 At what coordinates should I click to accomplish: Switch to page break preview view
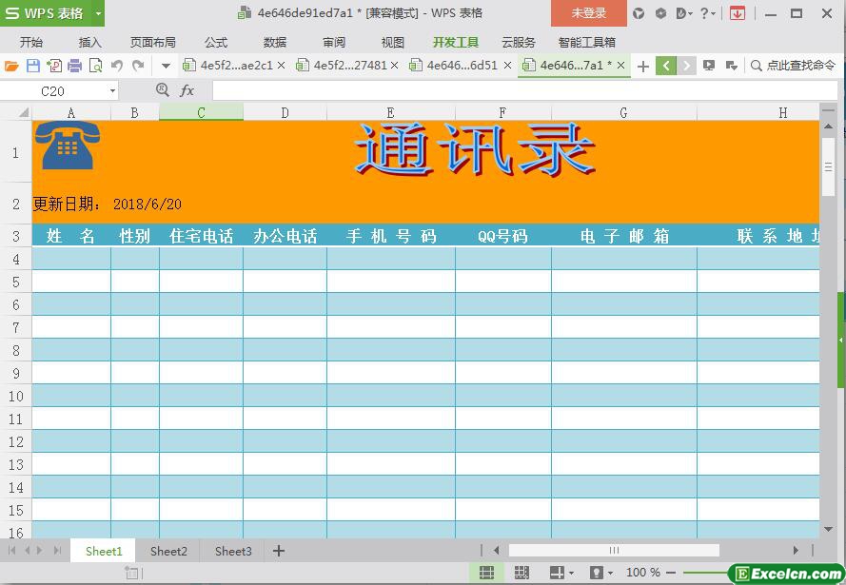(521, 573)
